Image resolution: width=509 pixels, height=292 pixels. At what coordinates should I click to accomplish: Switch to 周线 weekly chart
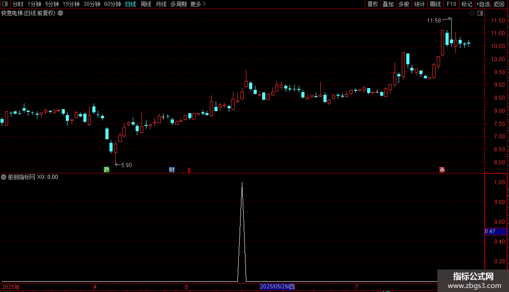click(146, 4)
